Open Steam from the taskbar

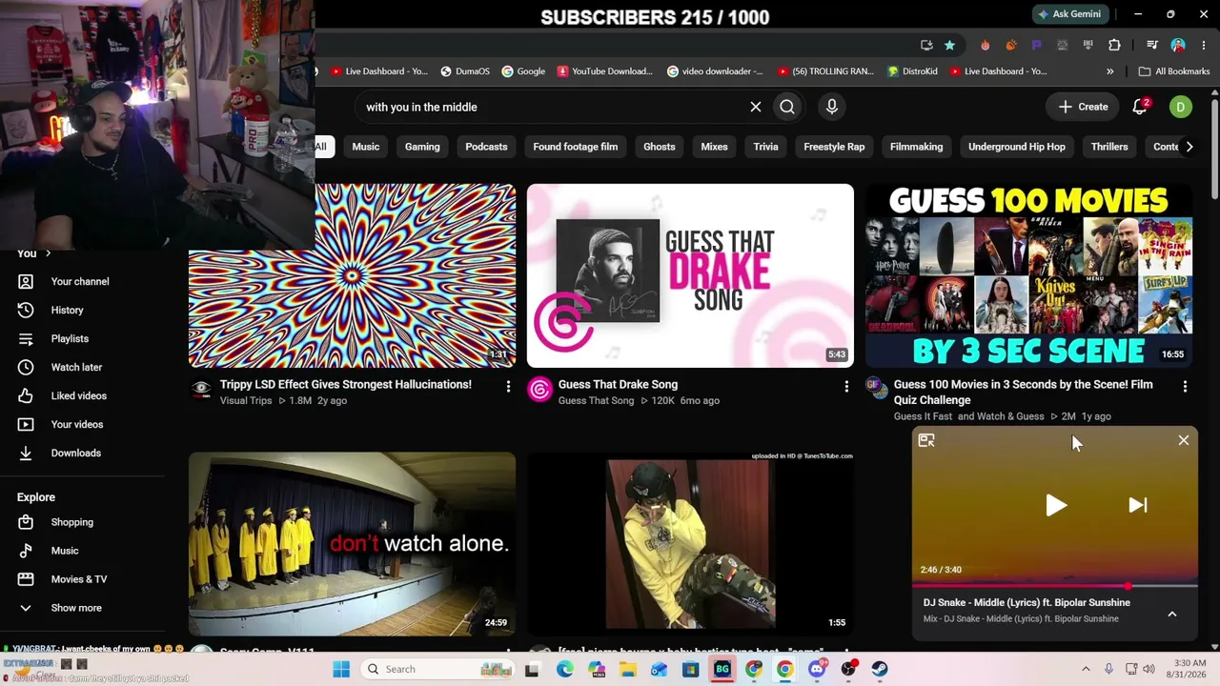pos(879,669)
